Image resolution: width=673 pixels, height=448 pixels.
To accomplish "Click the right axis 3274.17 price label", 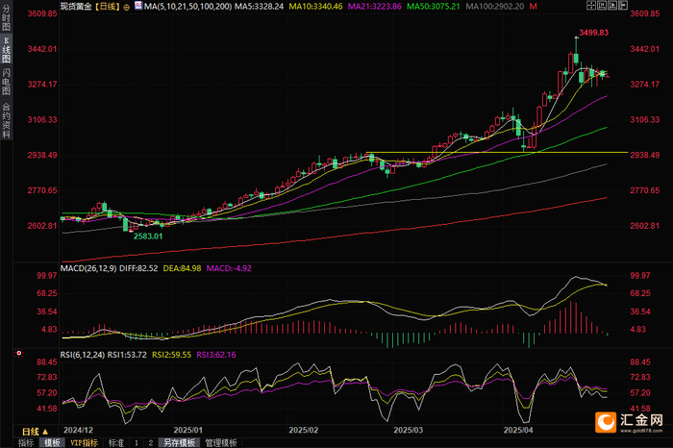I will (645, 84).
